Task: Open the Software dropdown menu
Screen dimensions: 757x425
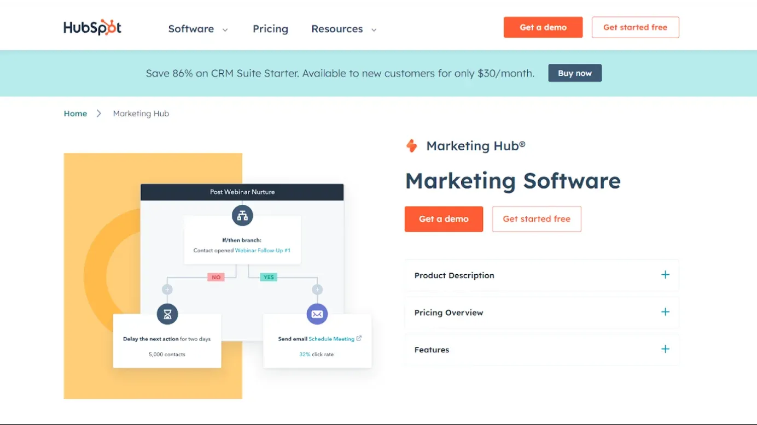Action: pos(198,29)
